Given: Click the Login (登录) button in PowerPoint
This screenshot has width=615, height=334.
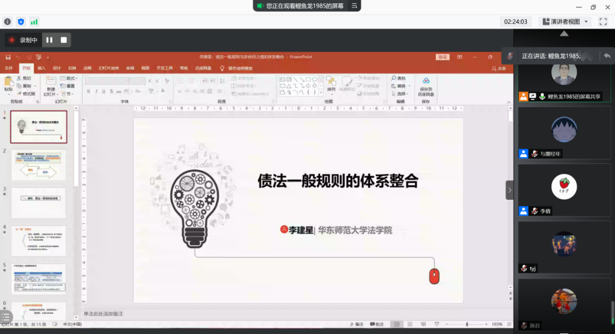Looking at the screenshot, I should click(442, 57).
